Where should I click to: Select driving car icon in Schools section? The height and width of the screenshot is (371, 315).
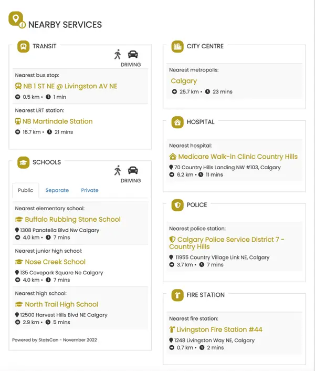pos(133,171)
